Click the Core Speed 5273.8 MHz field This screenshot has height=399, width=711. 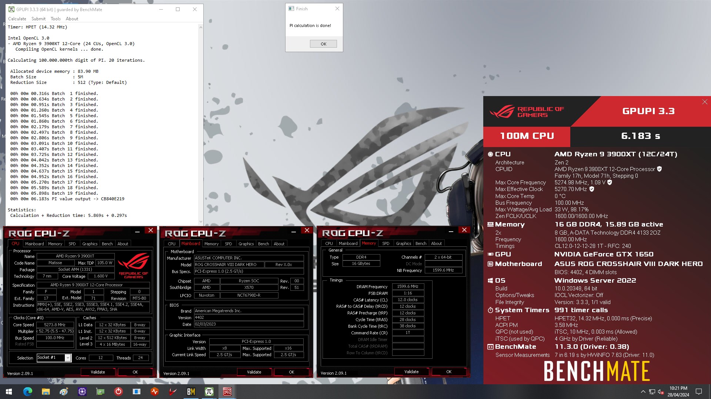pos(55,325)
